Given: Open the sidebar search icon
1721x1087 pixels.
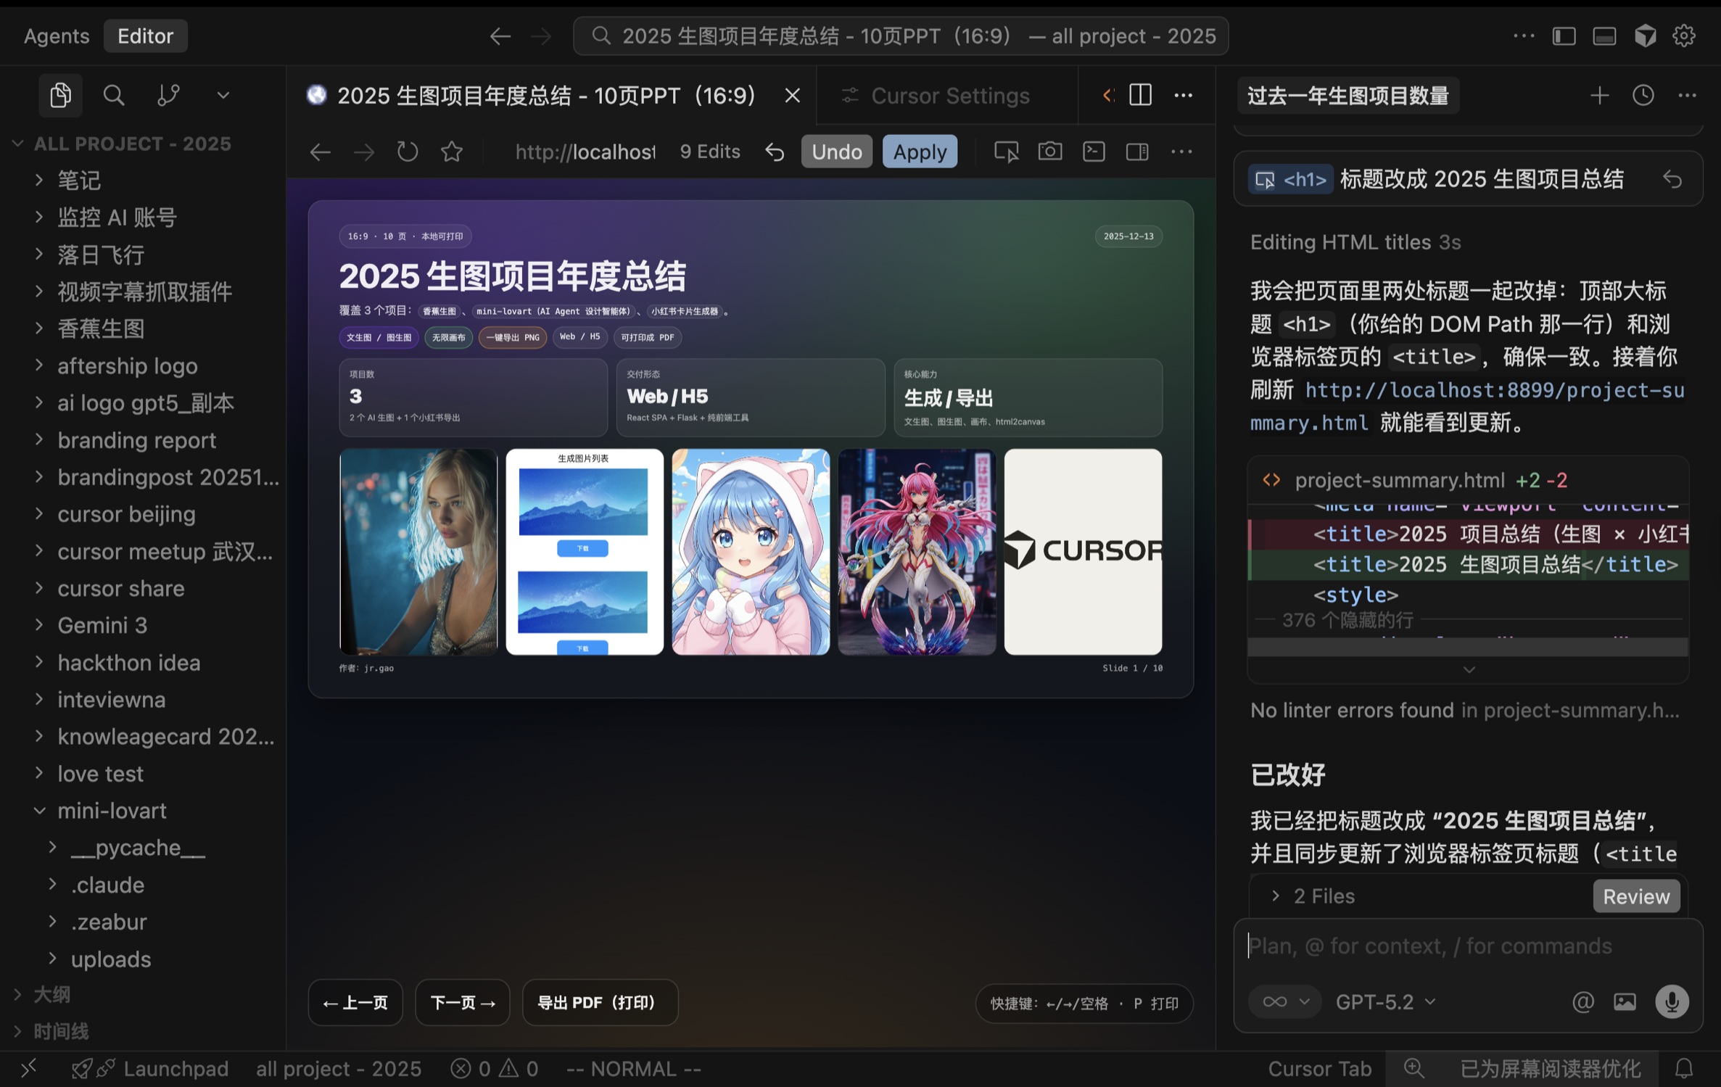Looking at the screenshot, I should (113, 95).
